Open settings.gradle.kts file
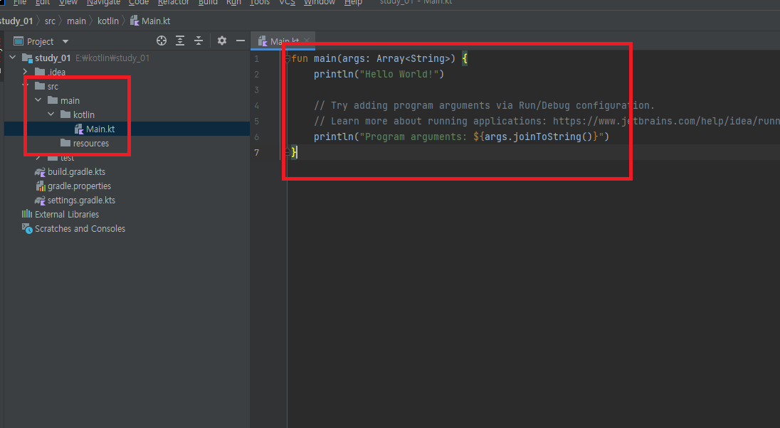Viewport: 780px width, 428px height. pos(81,200)
